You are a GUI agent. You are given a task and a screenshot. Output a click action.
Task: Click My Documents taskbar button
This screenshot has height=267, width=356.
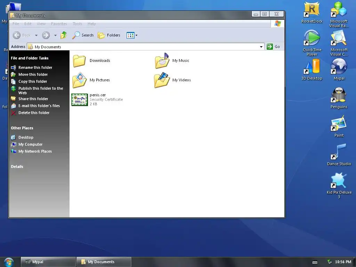(104, 262)
